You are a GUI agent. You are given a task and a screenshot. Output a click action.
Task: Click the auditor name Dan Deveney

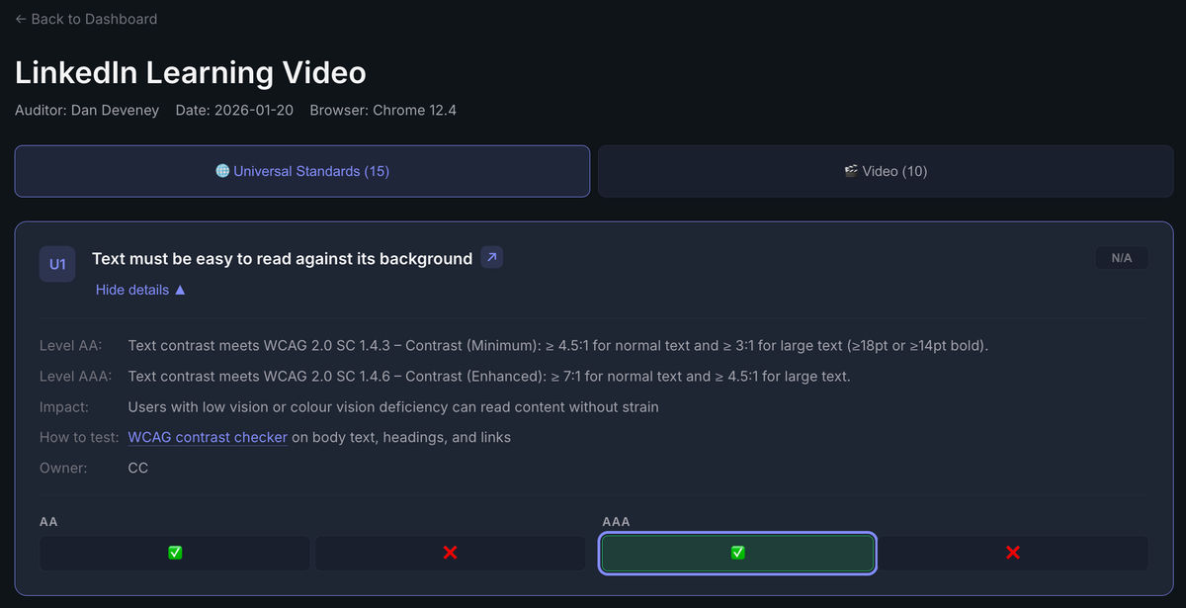point(115,111)
